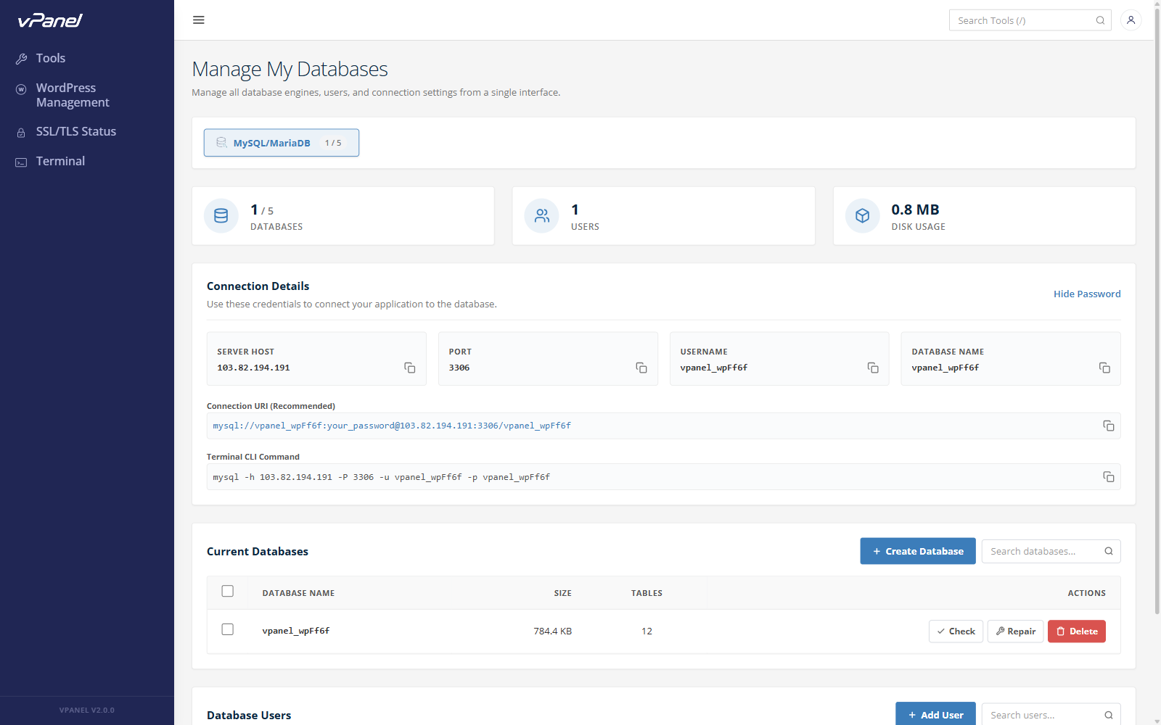The height and width of the screenshot is (725, 1161).
Task: Click Hide Password link
Action: click(1087, 294)
